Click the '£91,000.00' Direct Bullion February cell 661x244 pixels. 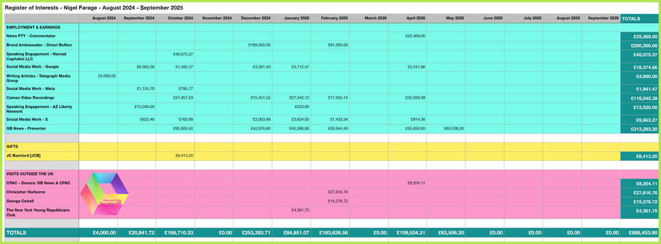click(x=338, y=45)
